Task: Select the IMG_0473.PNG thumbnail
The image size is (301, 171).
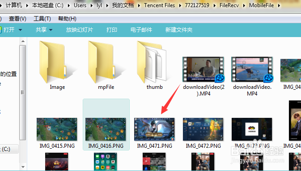Action: click(x=252, y=129)
